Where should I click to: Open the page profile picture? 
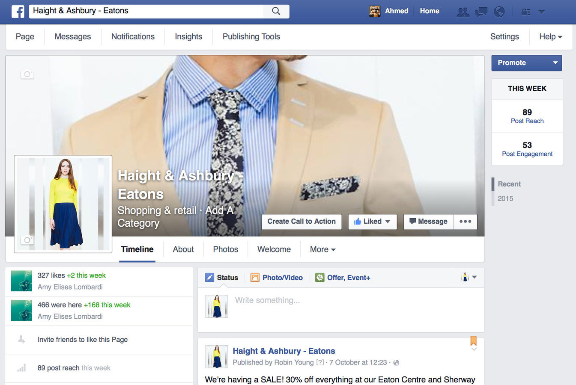(63, 204)
